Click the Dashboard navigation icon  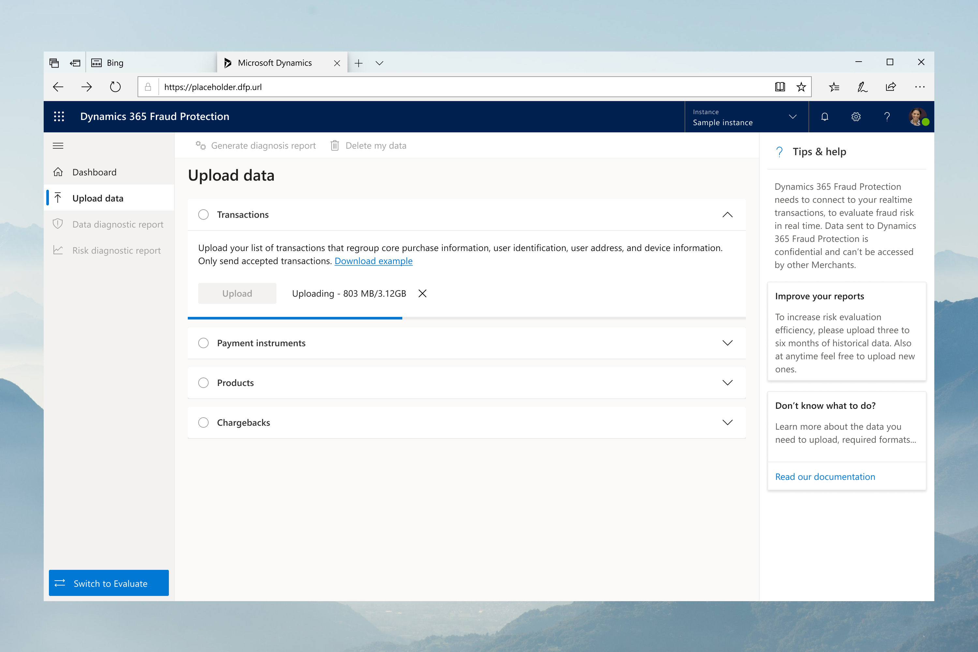pyautogui.click(x=58, y=172)
